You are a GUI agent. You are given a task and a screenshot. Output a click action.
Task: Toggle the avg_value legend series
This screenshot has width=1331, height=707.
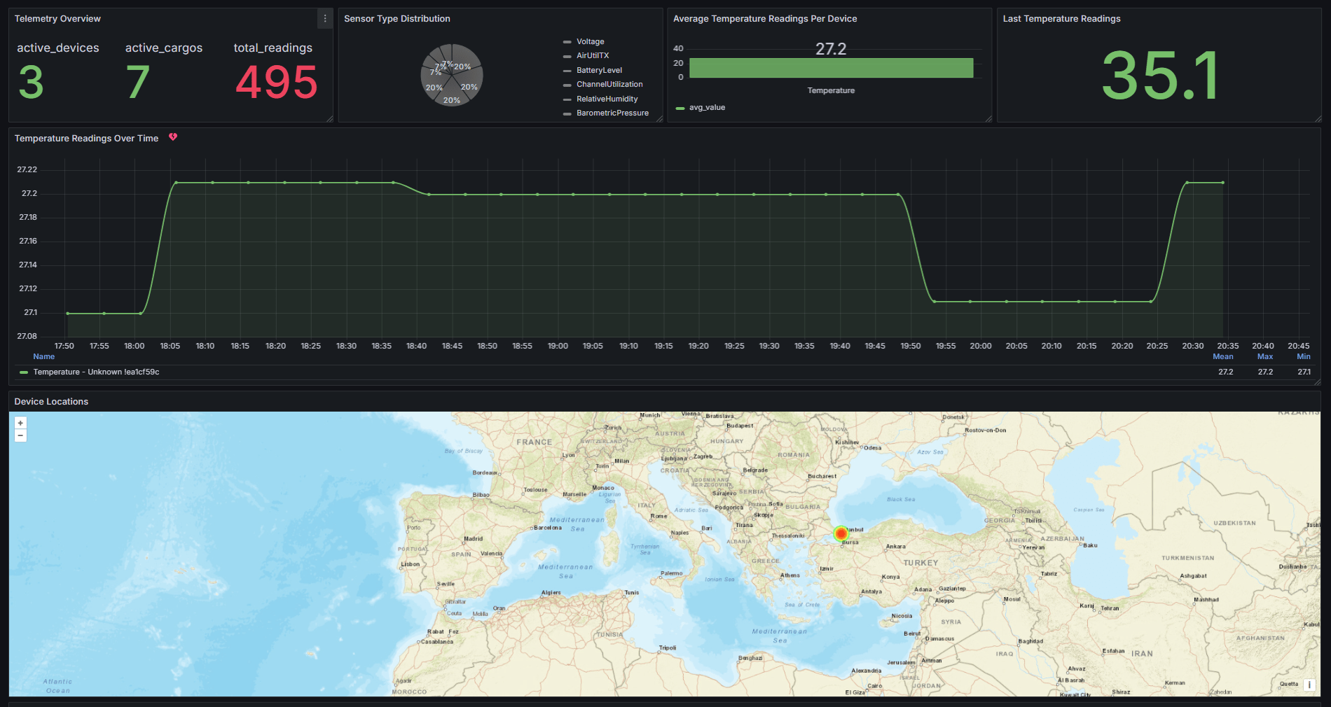707,108
